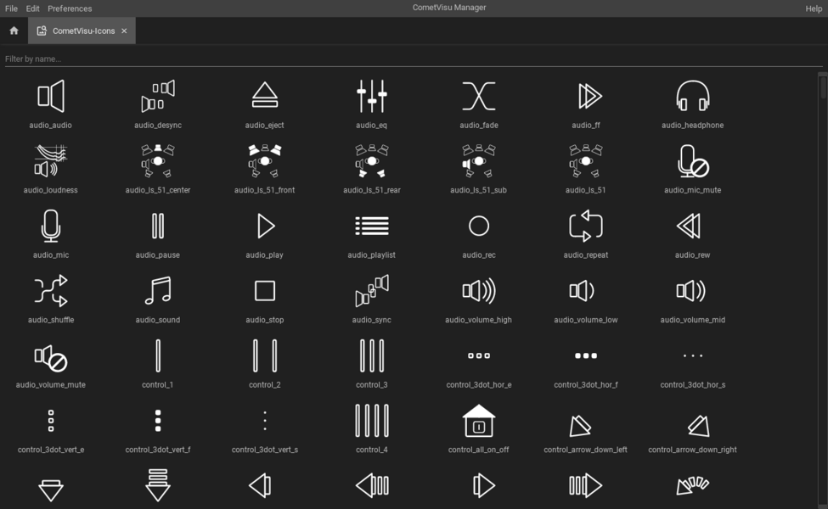Pick the audio_ls_51_sub icon

pyautogui.click(x=478, y=161)
